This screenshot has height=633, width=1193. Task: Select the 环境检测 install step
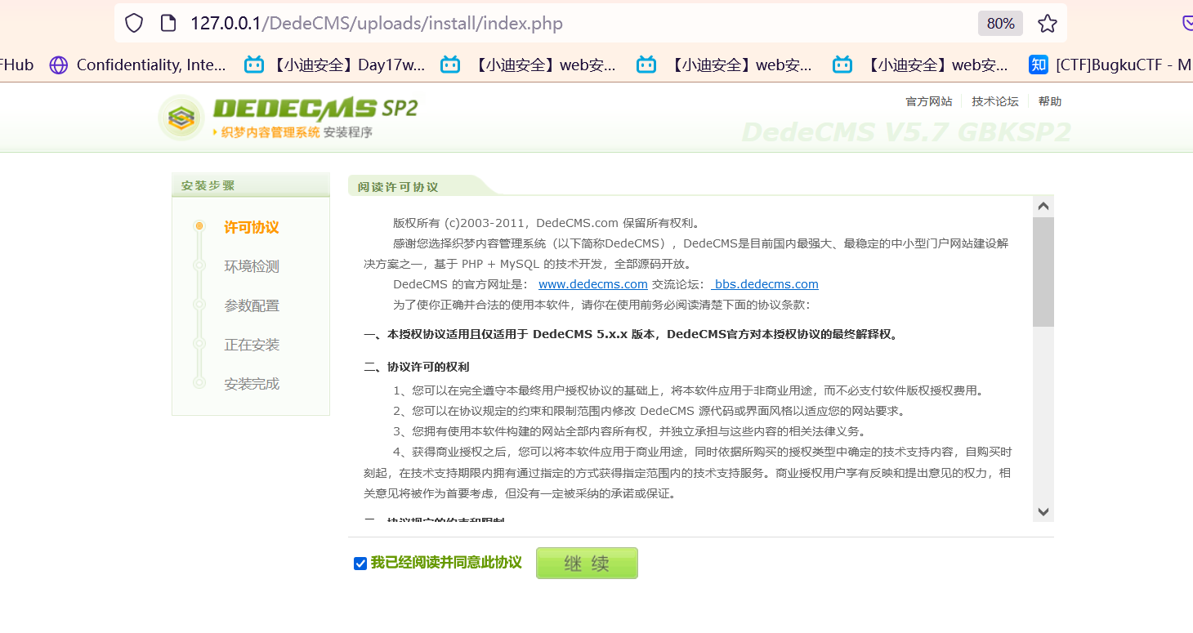[x=252, y=266]
